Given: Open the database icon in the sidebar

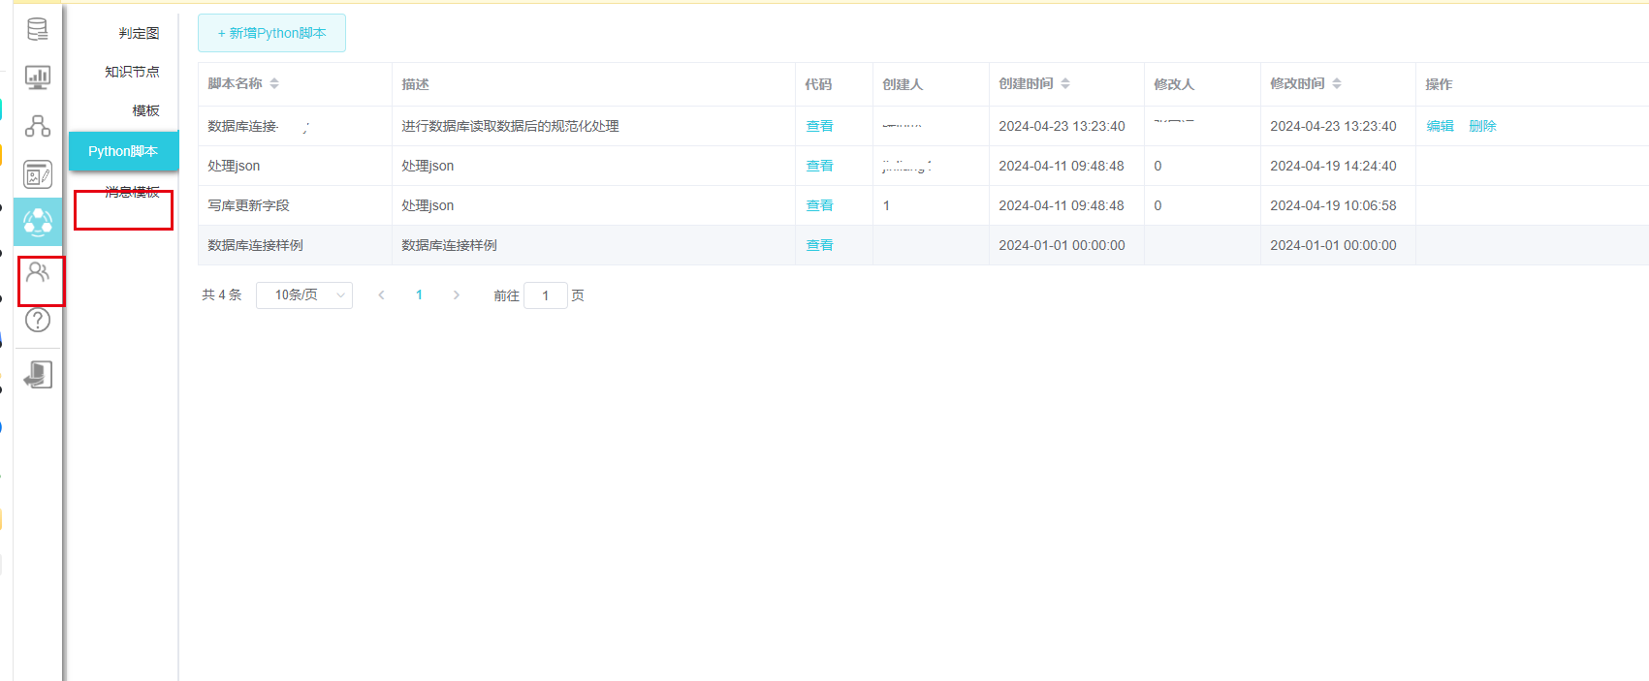Looking at the screenshot, I should coord(38,30).
